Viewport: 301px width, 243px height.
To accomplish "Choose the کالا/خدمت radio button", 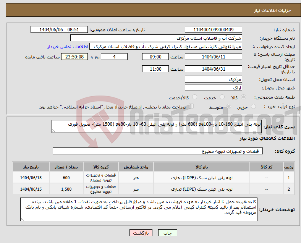I will 194,97.
